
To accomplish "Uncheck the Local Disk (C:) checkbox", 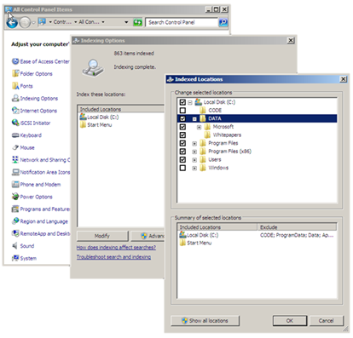I will (182, 102).
